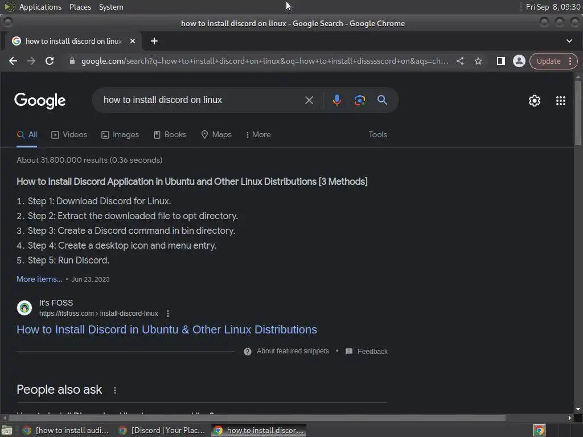Click the Google logo
Screen dimensions: 583x437
tap(40, 101)
